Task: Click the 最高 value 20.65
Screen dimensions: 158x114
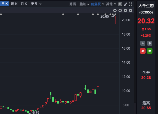Action: coord(146,108)
